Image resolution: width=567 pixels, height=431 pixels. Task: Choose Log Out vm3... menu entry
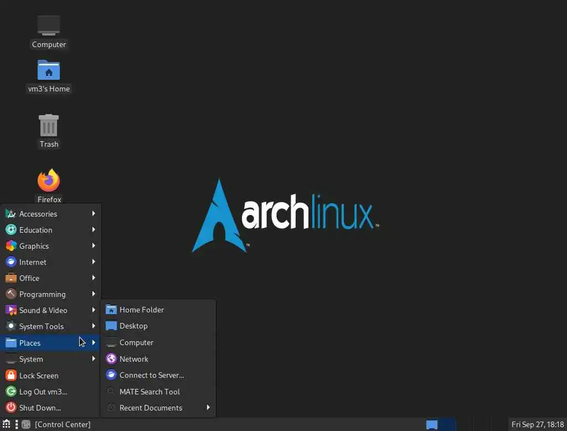50,392
